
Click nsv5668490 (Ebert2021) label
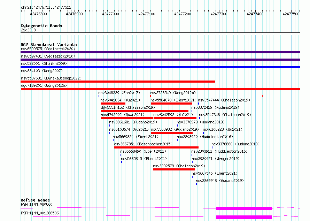[x=143, y=151]
